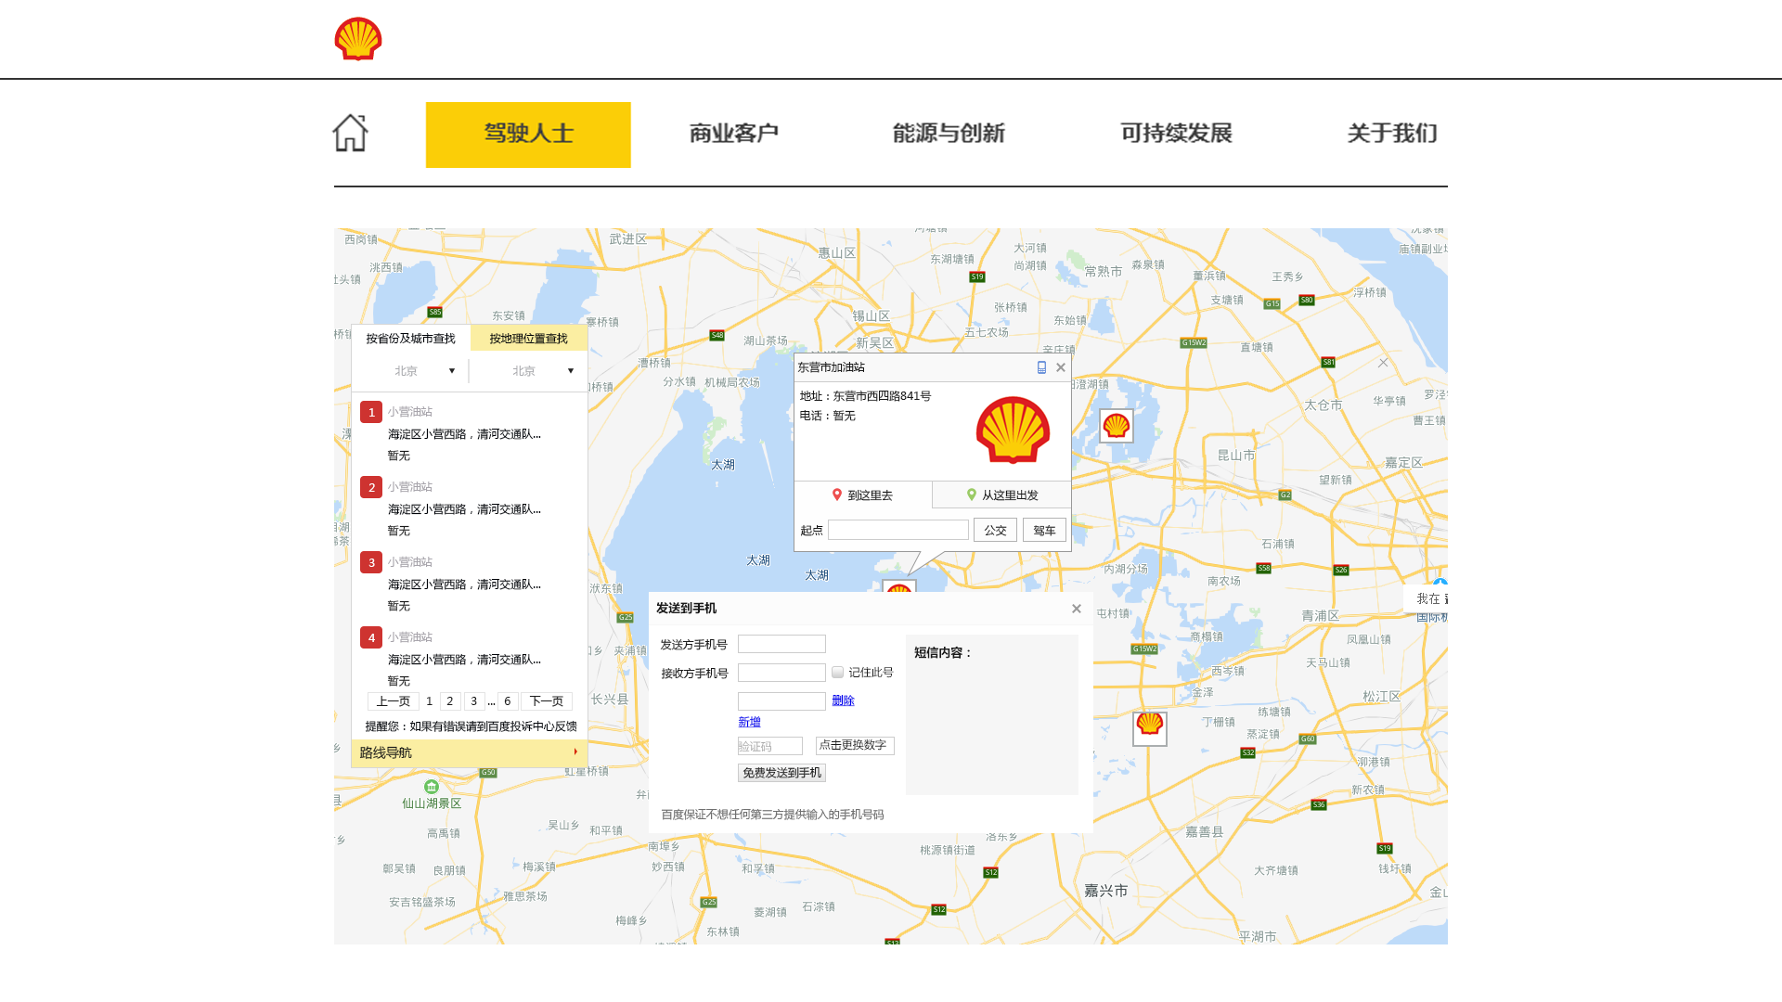Go to next page 下一页
Screen dimensions: 1782x1002
pos(547,701)
